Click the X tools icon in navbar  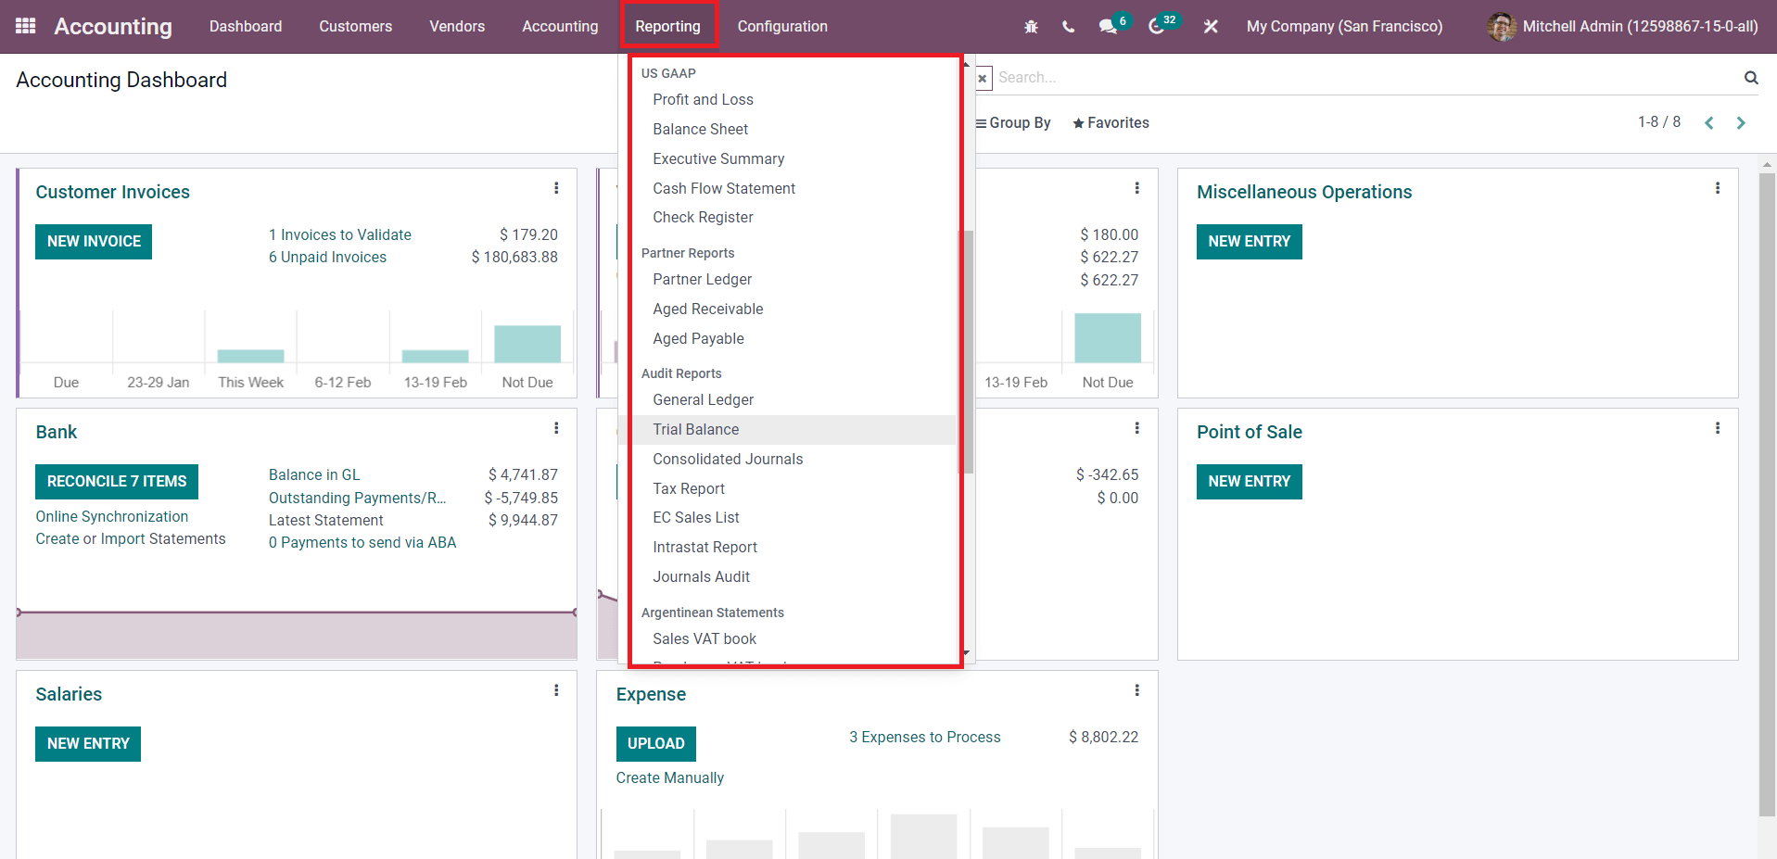1211,27
